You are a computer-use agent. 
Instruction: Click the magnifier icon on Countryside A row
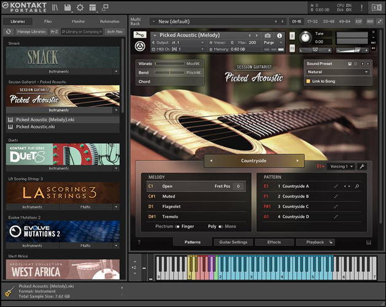(357, 186)
